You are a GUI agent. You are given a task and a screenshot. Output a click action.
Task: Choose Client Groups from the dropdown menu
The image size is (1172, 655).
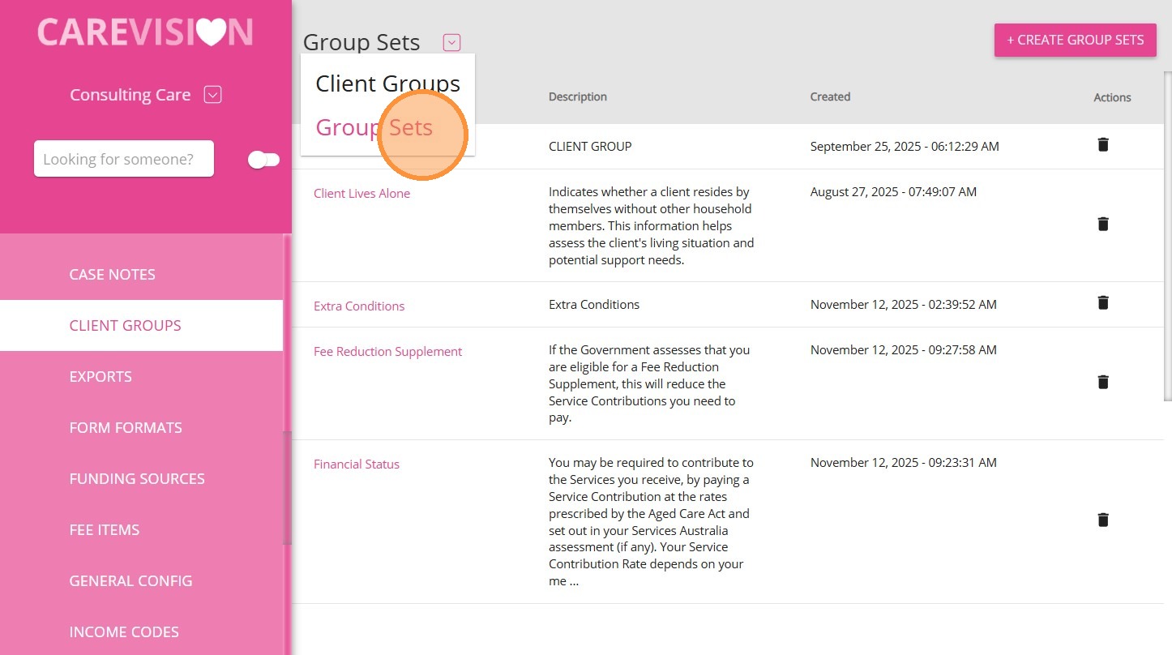(387, 83)
